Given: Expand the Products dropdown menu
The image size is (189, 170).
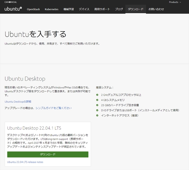Looking at the screenshot, I should point(175,2).
